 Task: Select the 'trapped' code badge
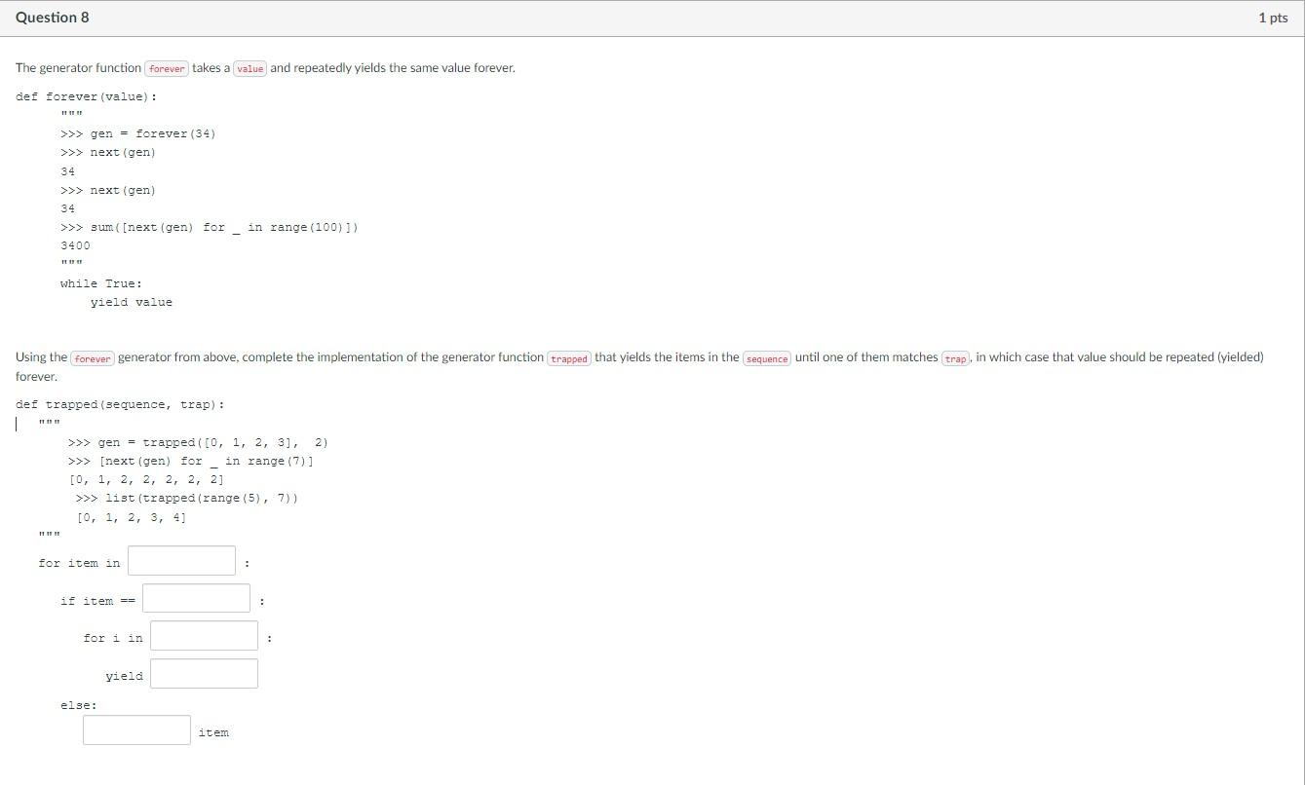click(x=568, y=358)
